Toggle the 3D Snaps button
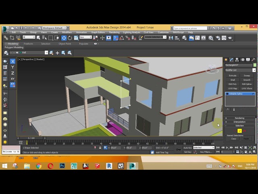 (x=116, y=38)
